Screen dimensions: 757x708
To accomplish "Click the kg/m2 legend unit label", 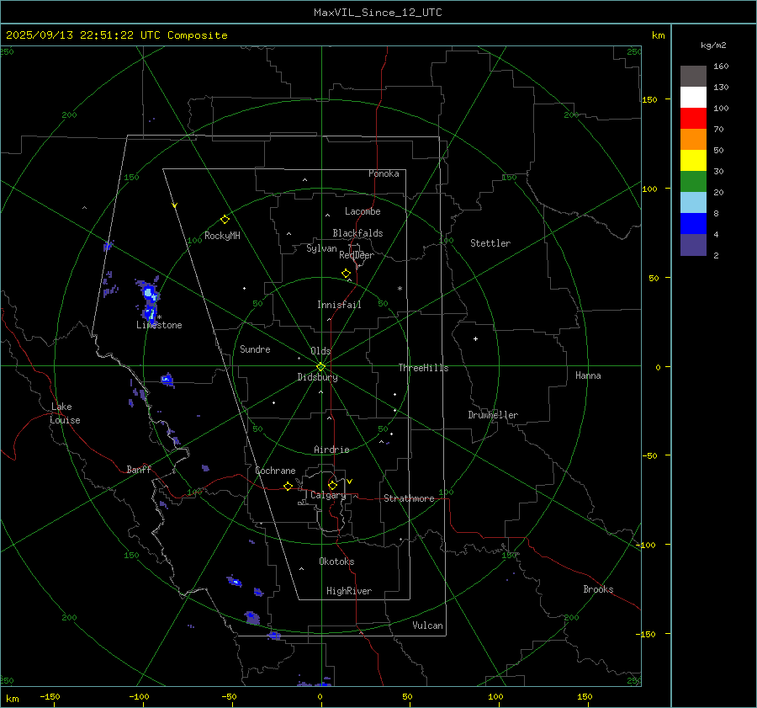I will point(713,45).
